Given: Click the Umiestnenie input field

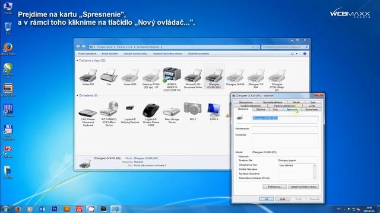Looking at the screenshot, I should pos(285,129).
